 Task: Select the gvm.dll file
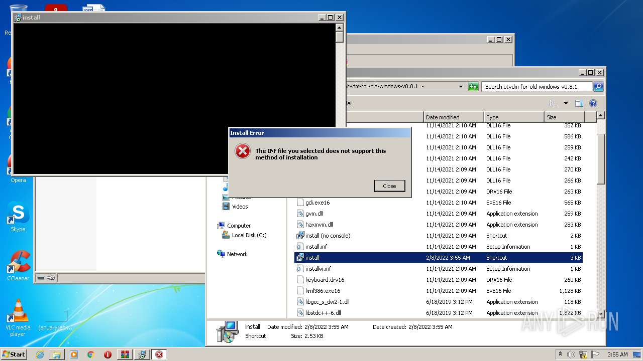314,214
